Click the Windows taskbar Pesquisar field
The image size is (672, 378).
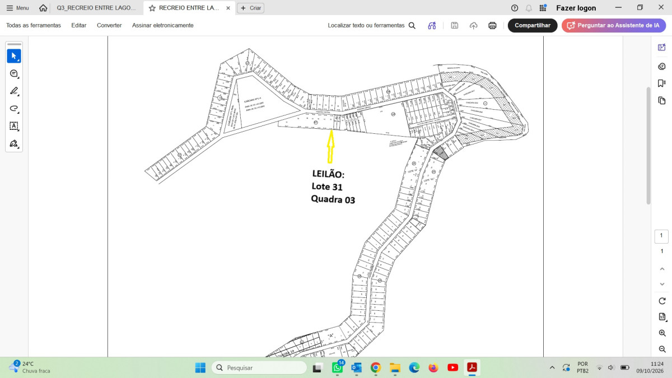tap(259, 367)
